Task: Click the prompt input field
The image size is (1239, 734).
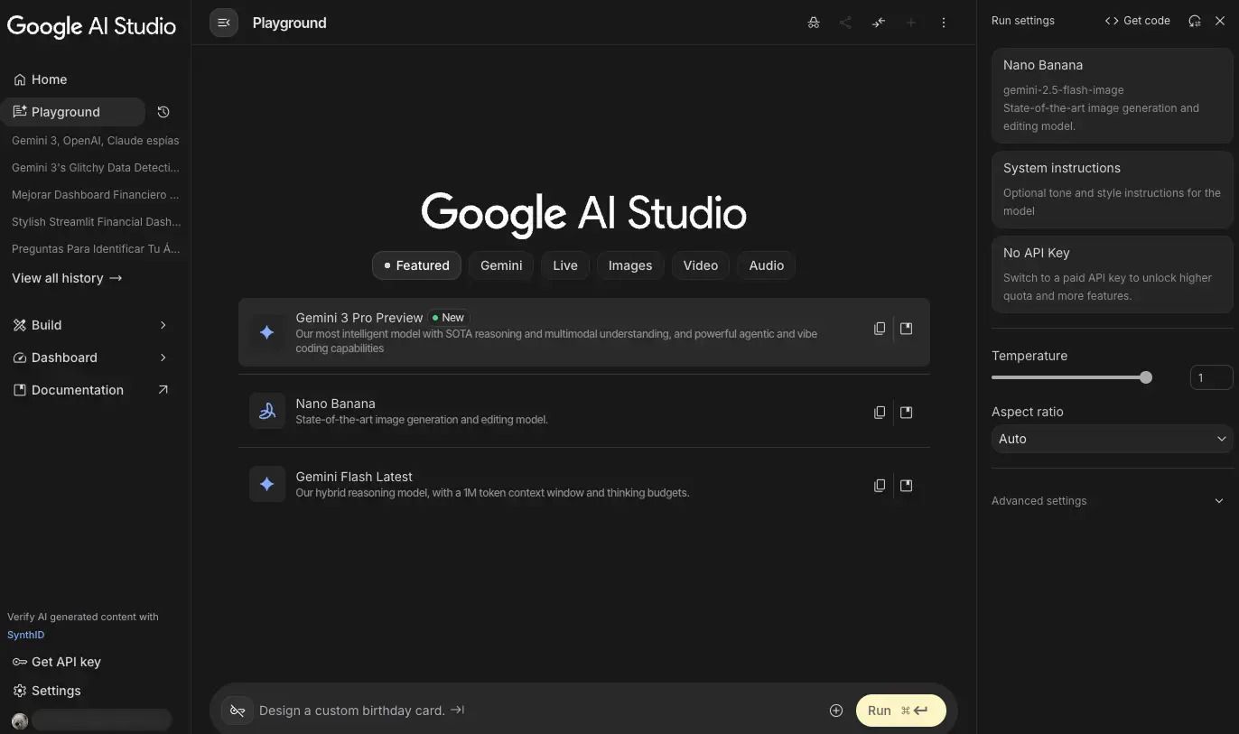Action: [x=537, y=711]
